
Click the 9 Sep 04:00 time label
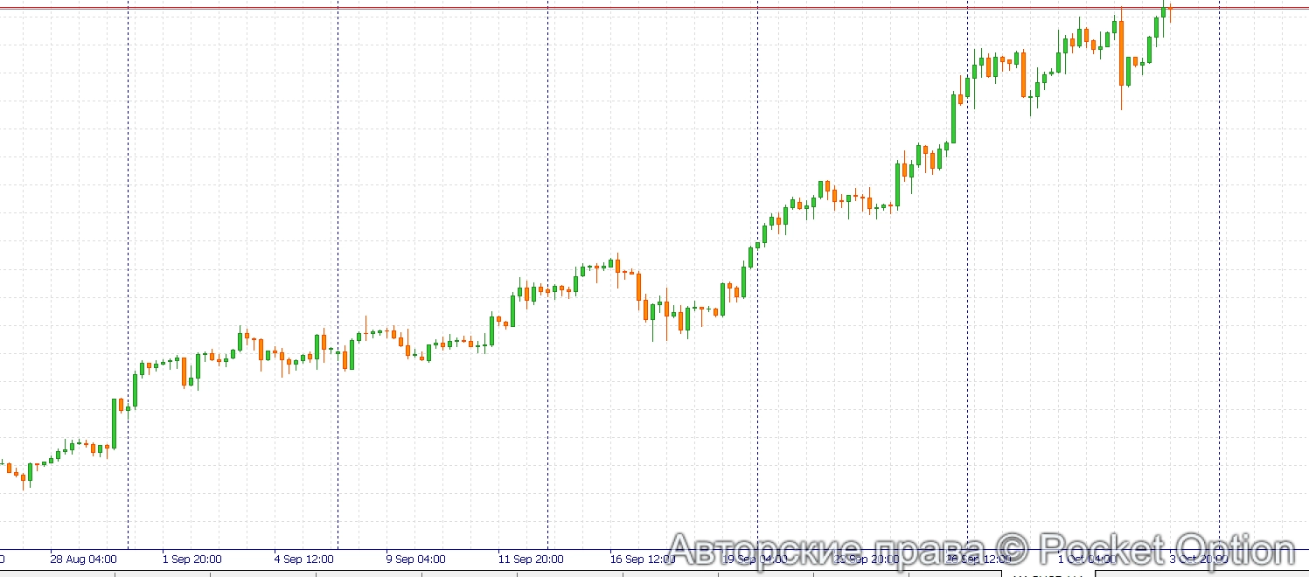coord(415,559)
